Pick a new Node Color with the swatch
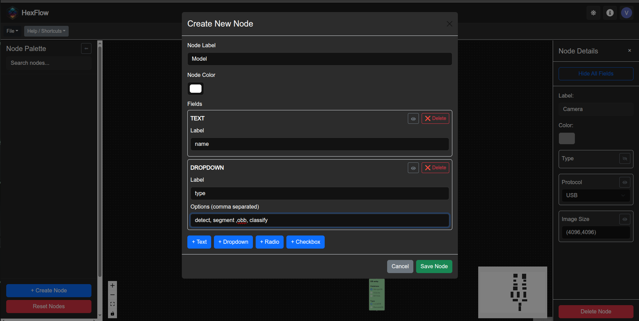The width and height of the screenshot is (639, 321). coord(195,89)
